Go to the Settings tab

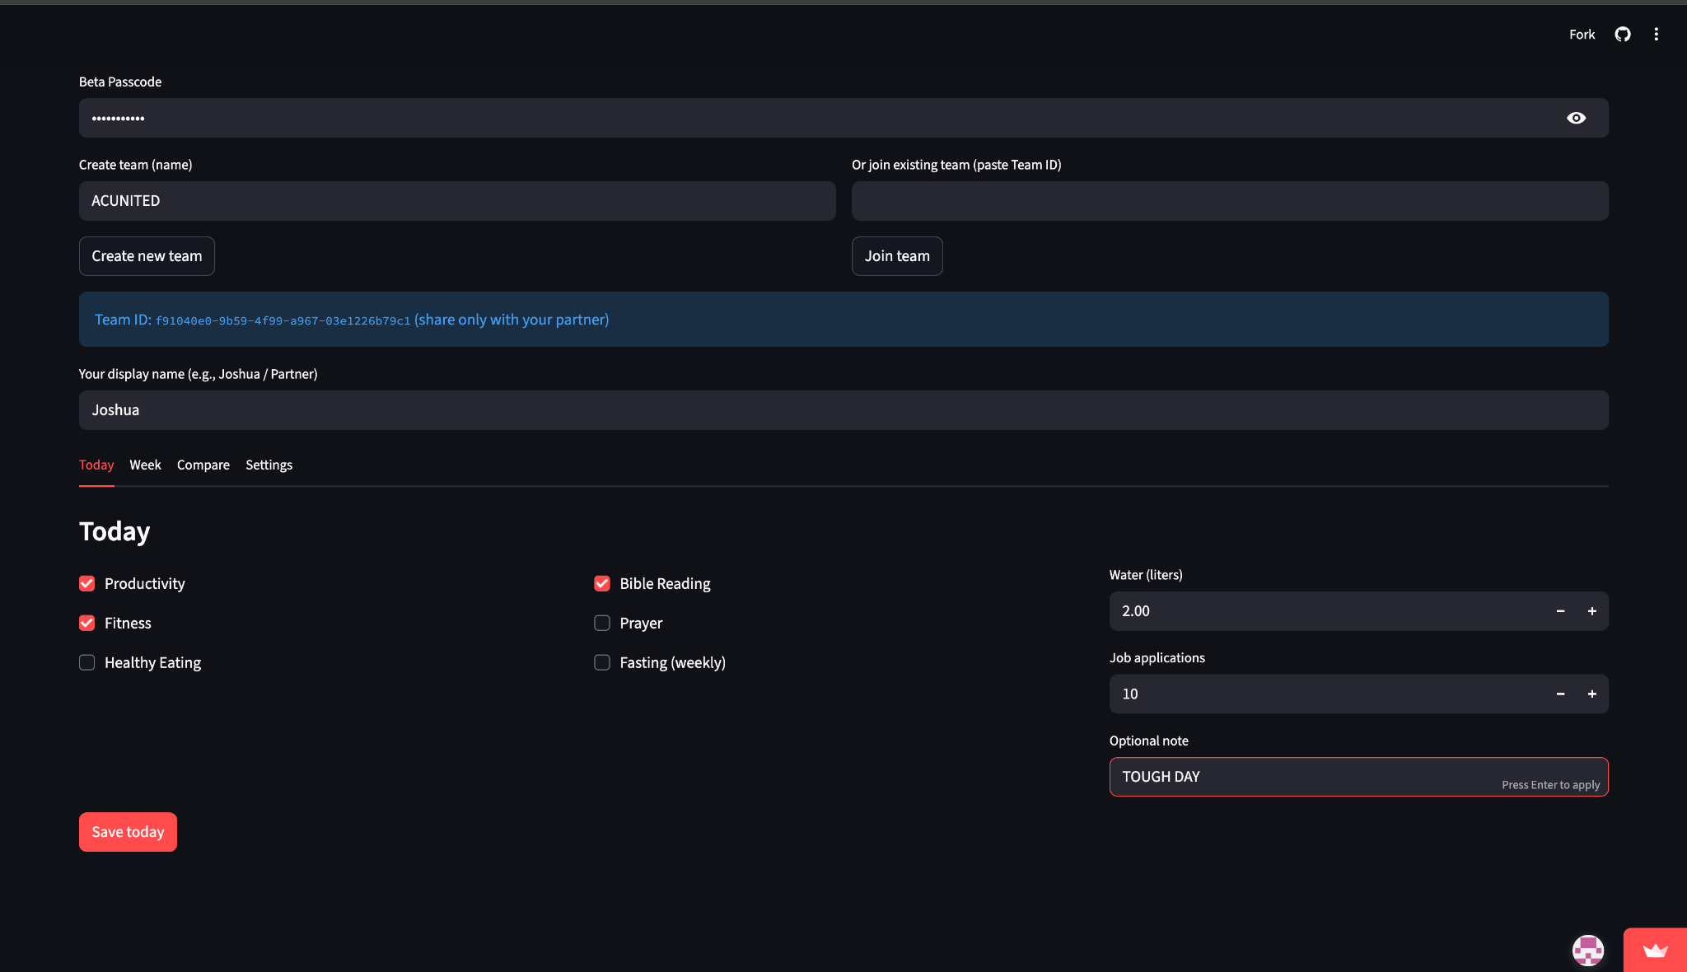coord(269,465)
